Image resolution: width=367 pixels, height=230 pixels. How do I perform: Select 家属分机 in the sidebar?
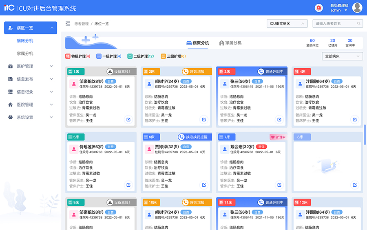[25, 54]
